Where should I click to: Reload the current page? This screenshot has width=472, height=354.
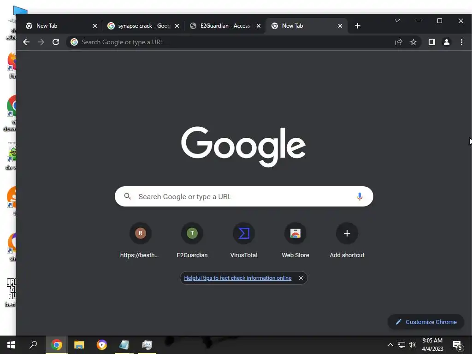tap(56, 42)
